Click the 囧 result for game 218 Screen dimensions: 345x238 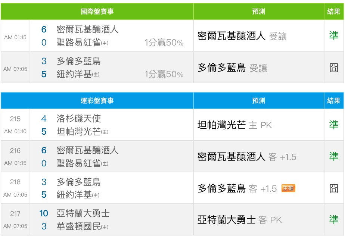coord(334,188)
